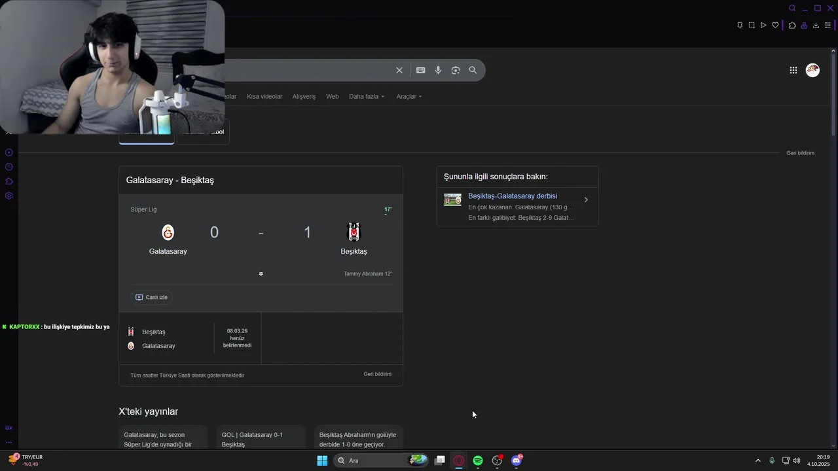838x471 pixels.
Task: Click the taskbar microphone tray icon
Action: pos(772,461)
